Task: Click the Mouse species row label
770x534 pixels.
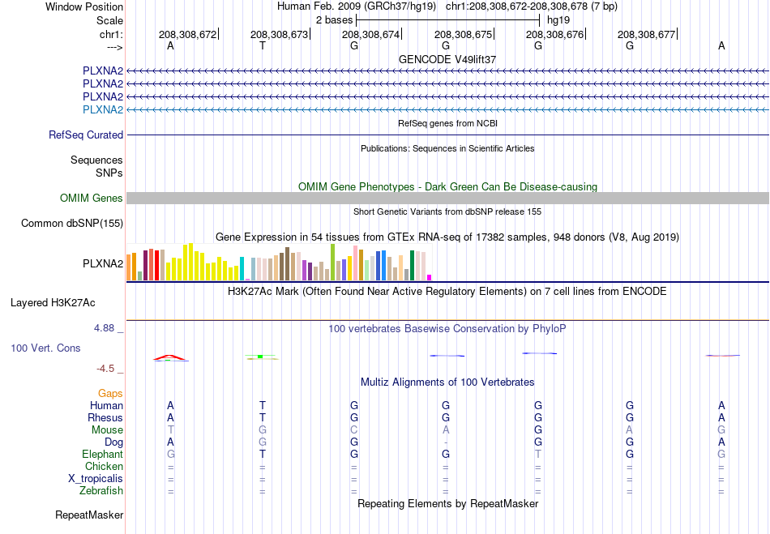Action: tap(107, 430)
